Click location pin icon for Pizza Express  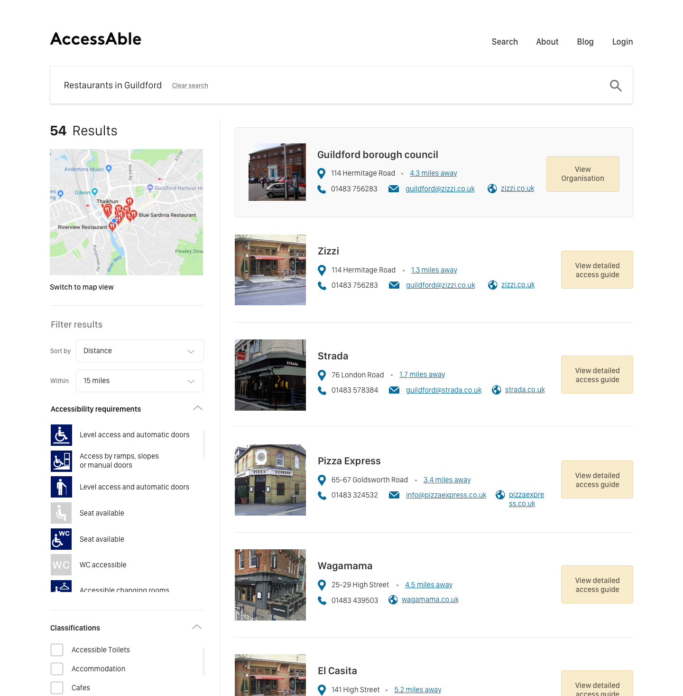pos(322,480)
